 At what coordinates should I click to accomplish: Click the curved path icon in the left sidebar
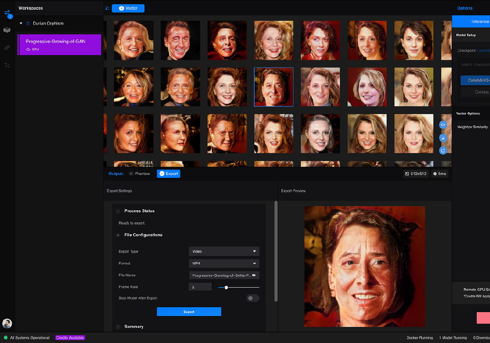click(x=7, y=65)
